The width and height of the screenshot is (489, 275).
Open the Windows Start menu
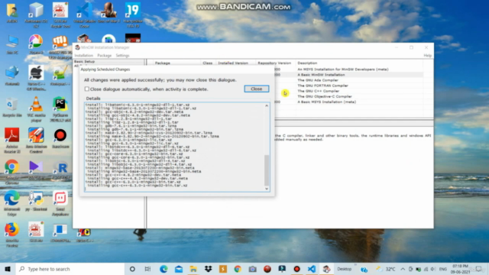click(x=8, y=269)
